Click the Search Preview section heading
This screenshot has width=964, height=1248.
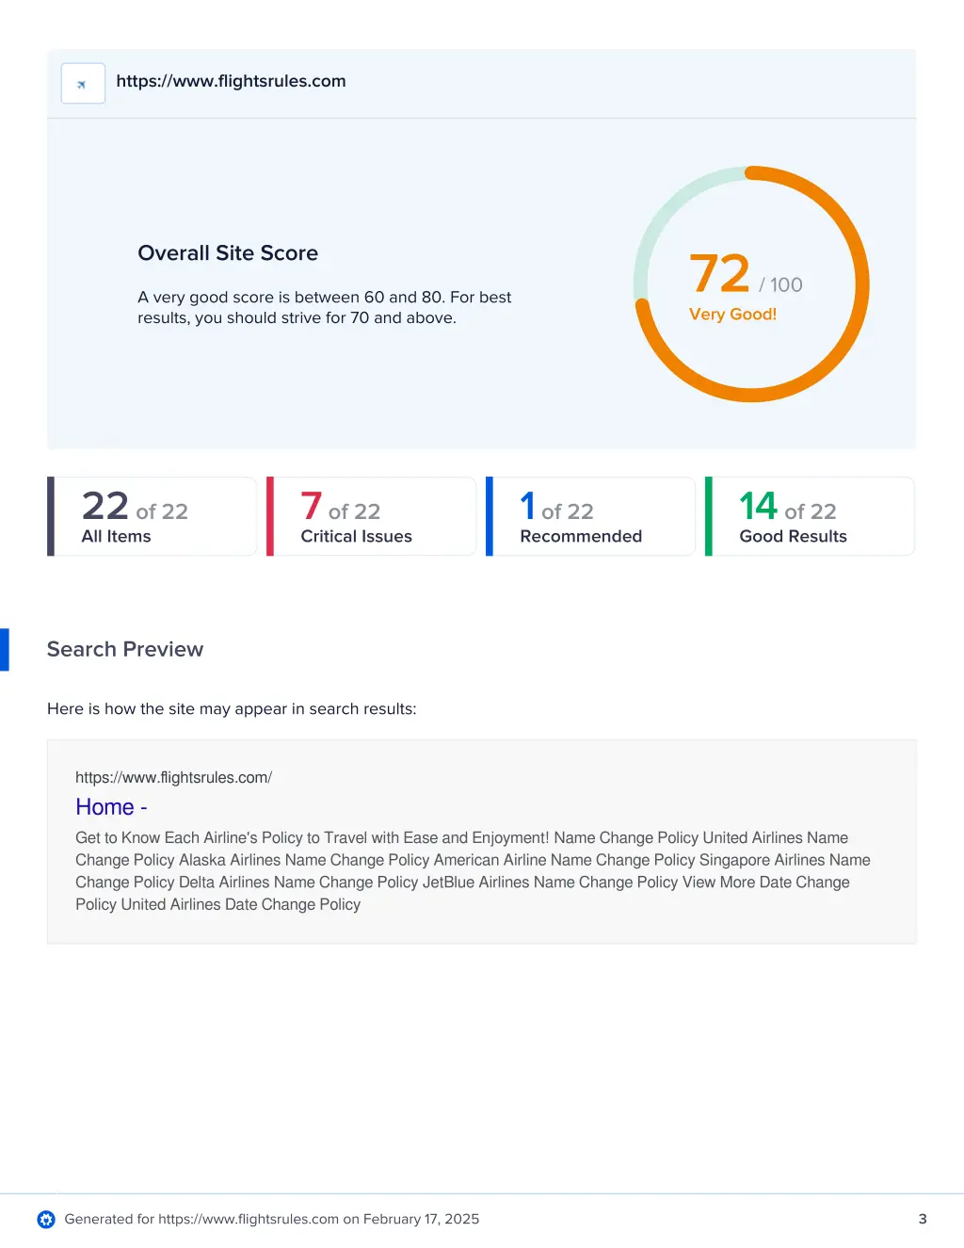point(125,649)
